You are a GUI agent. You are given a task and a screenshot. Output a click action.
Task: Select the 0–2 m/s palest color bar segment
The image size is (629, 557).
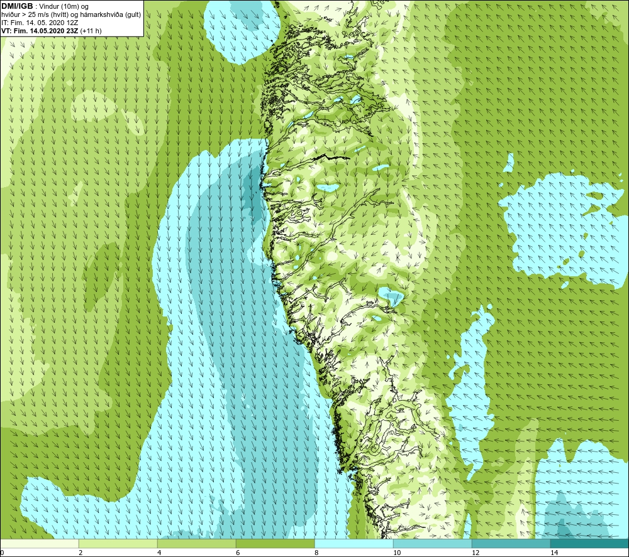pos(39,543)
